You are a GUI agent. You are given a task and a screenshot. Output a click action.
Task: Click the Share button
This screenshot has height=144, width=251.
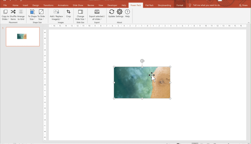(243, 5)
